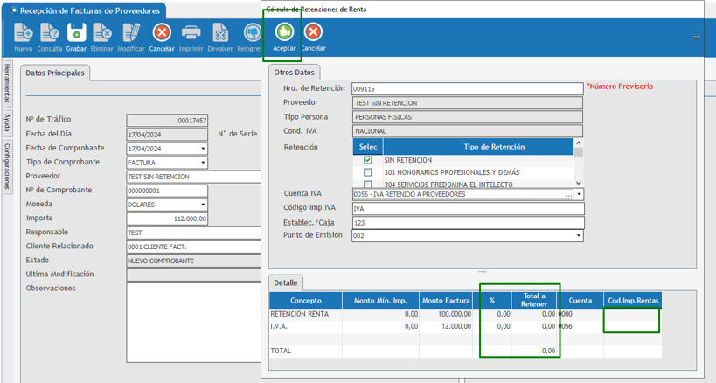716x383 pixels.
Task: Select the I.V.A. detail row
Action: click(465, 326)
